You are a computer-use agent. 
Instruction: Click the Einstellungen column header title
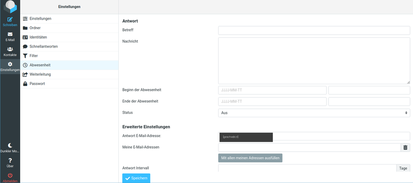[x=69, y=7]
